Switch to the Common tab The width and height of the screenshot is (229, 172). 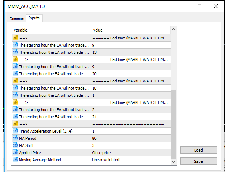click(x=17, y=19)
